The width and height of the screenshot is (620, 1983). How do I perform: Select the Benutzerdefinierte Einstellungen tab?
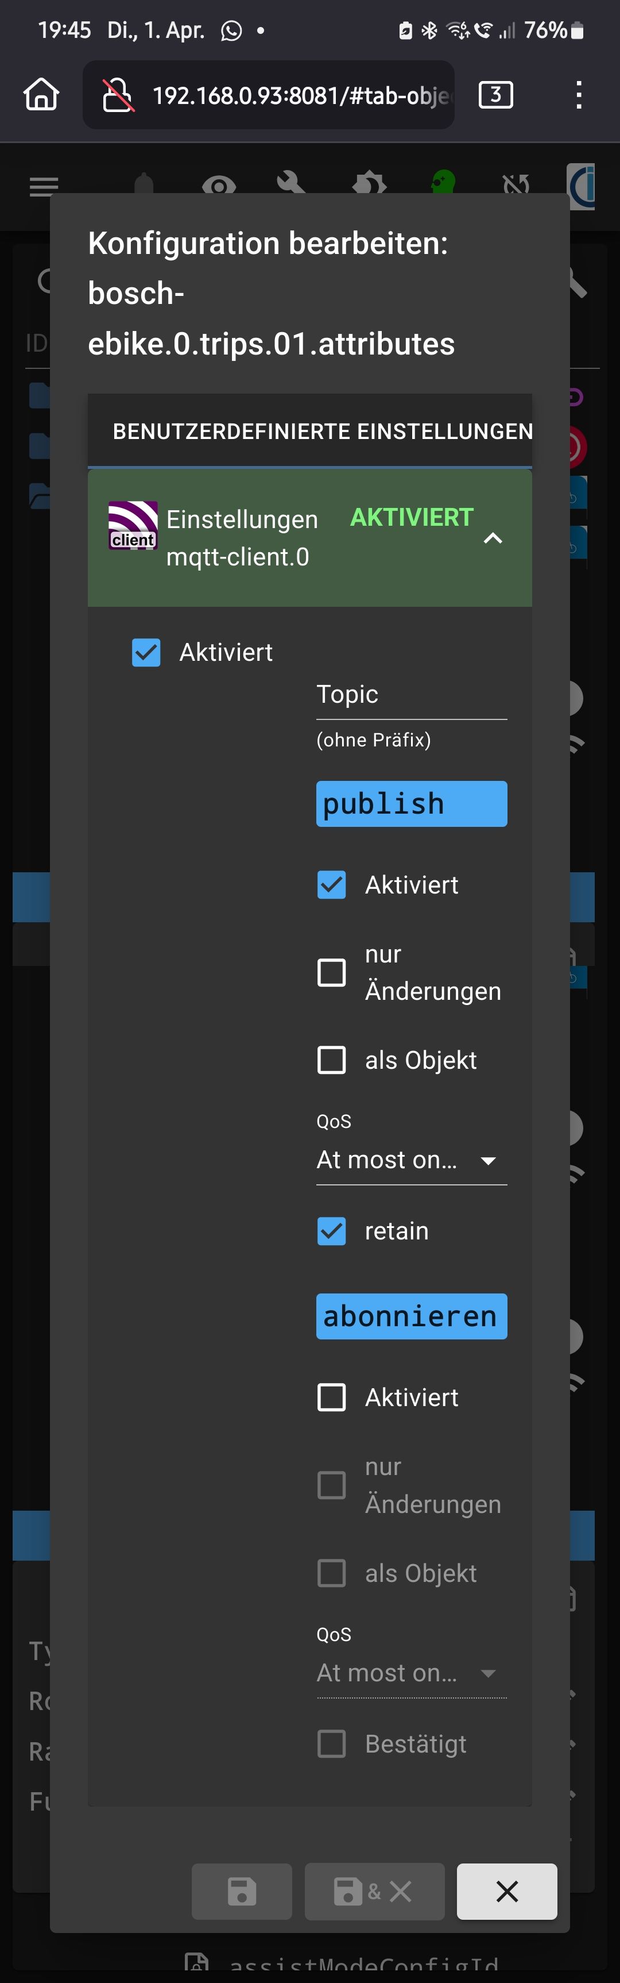322,431
